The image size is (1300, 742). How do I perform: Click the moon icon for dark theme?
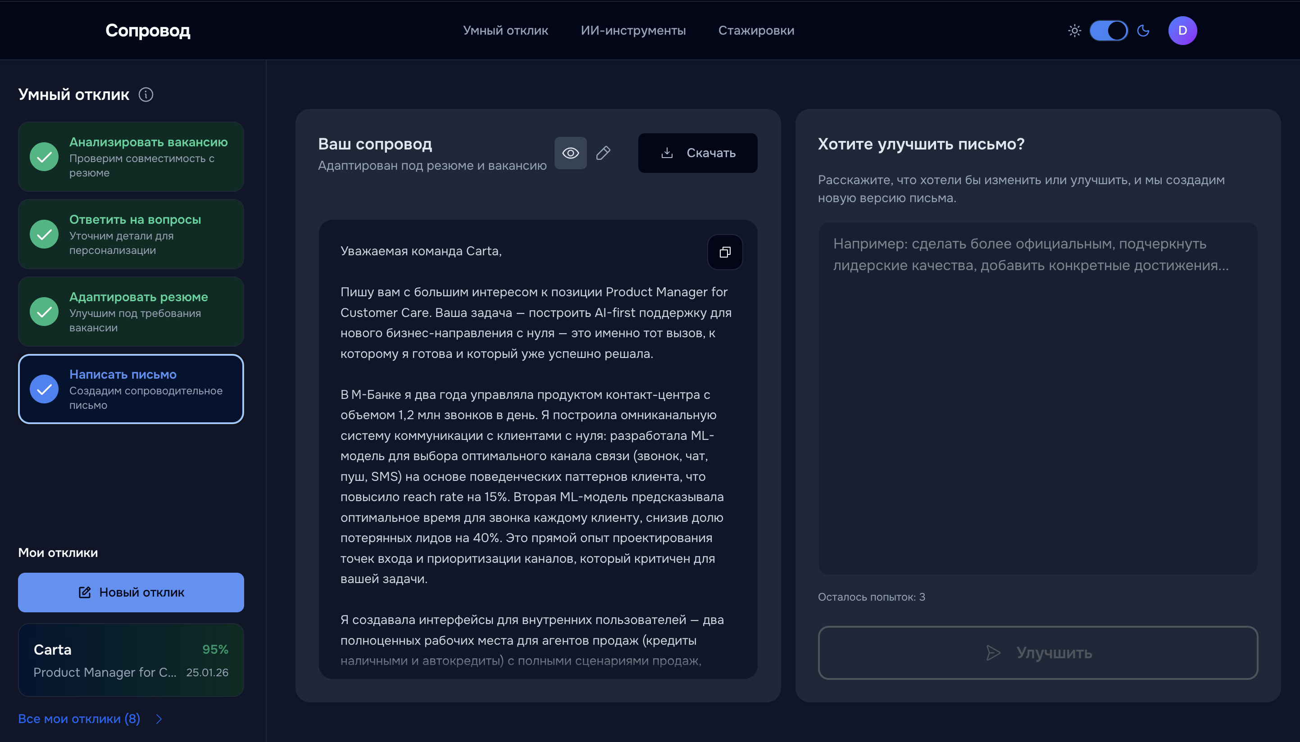[x=1143, y=31]
